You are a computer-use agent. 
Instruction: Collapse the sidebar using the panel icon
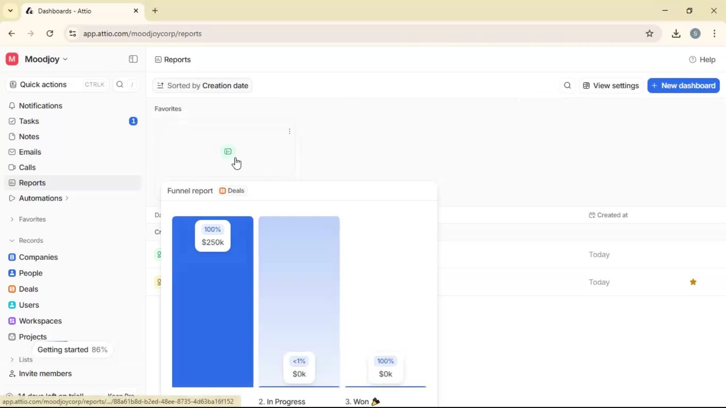133,59
